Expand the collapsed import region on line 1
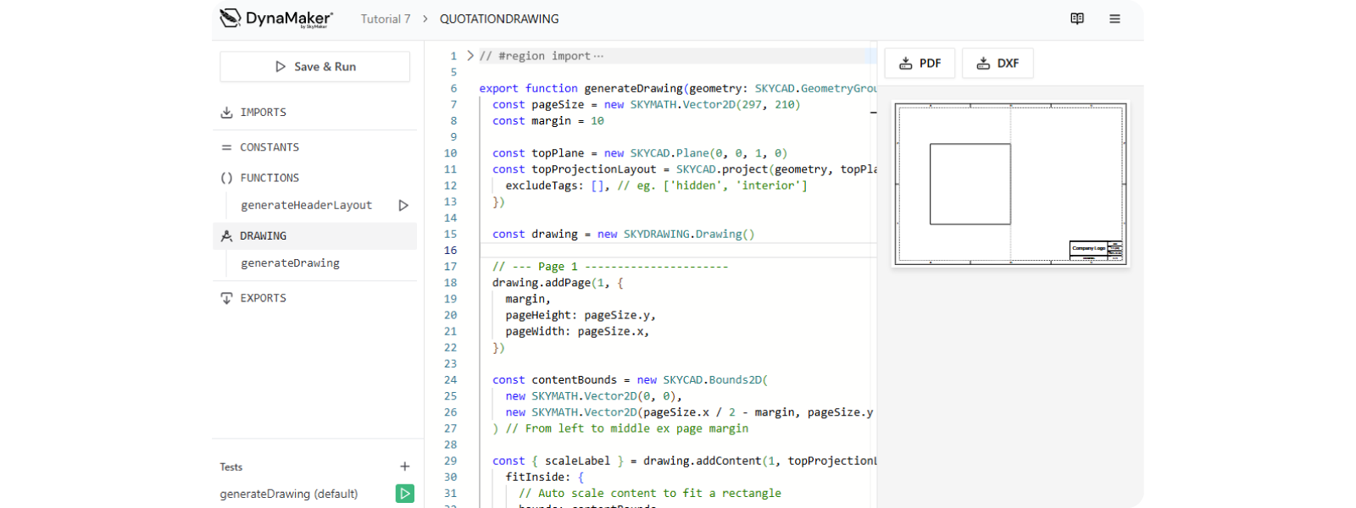Screen dimensions: 1356x508 click(x=470, y=56)
